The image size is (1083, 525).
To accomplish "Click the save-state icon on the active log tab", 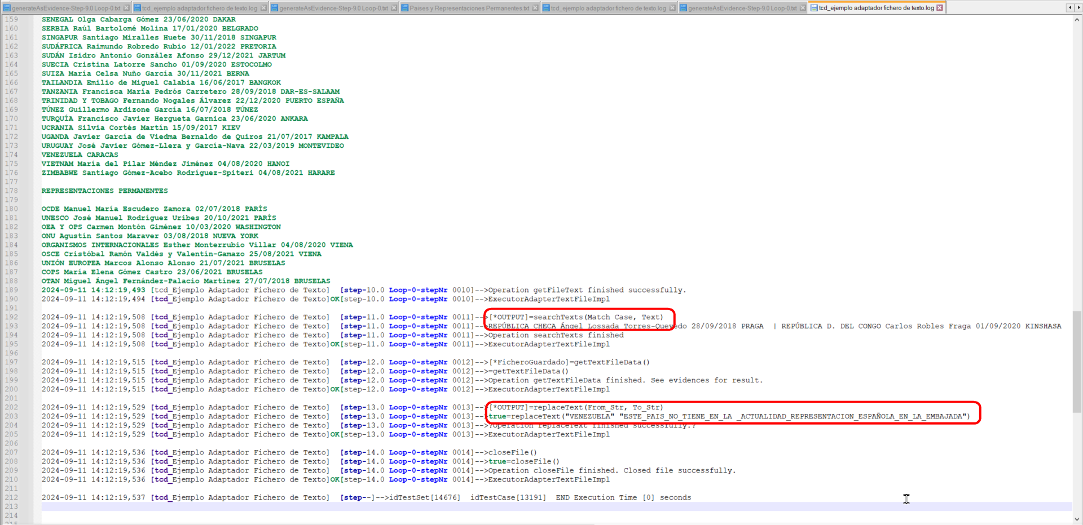I will pos(814,8).
